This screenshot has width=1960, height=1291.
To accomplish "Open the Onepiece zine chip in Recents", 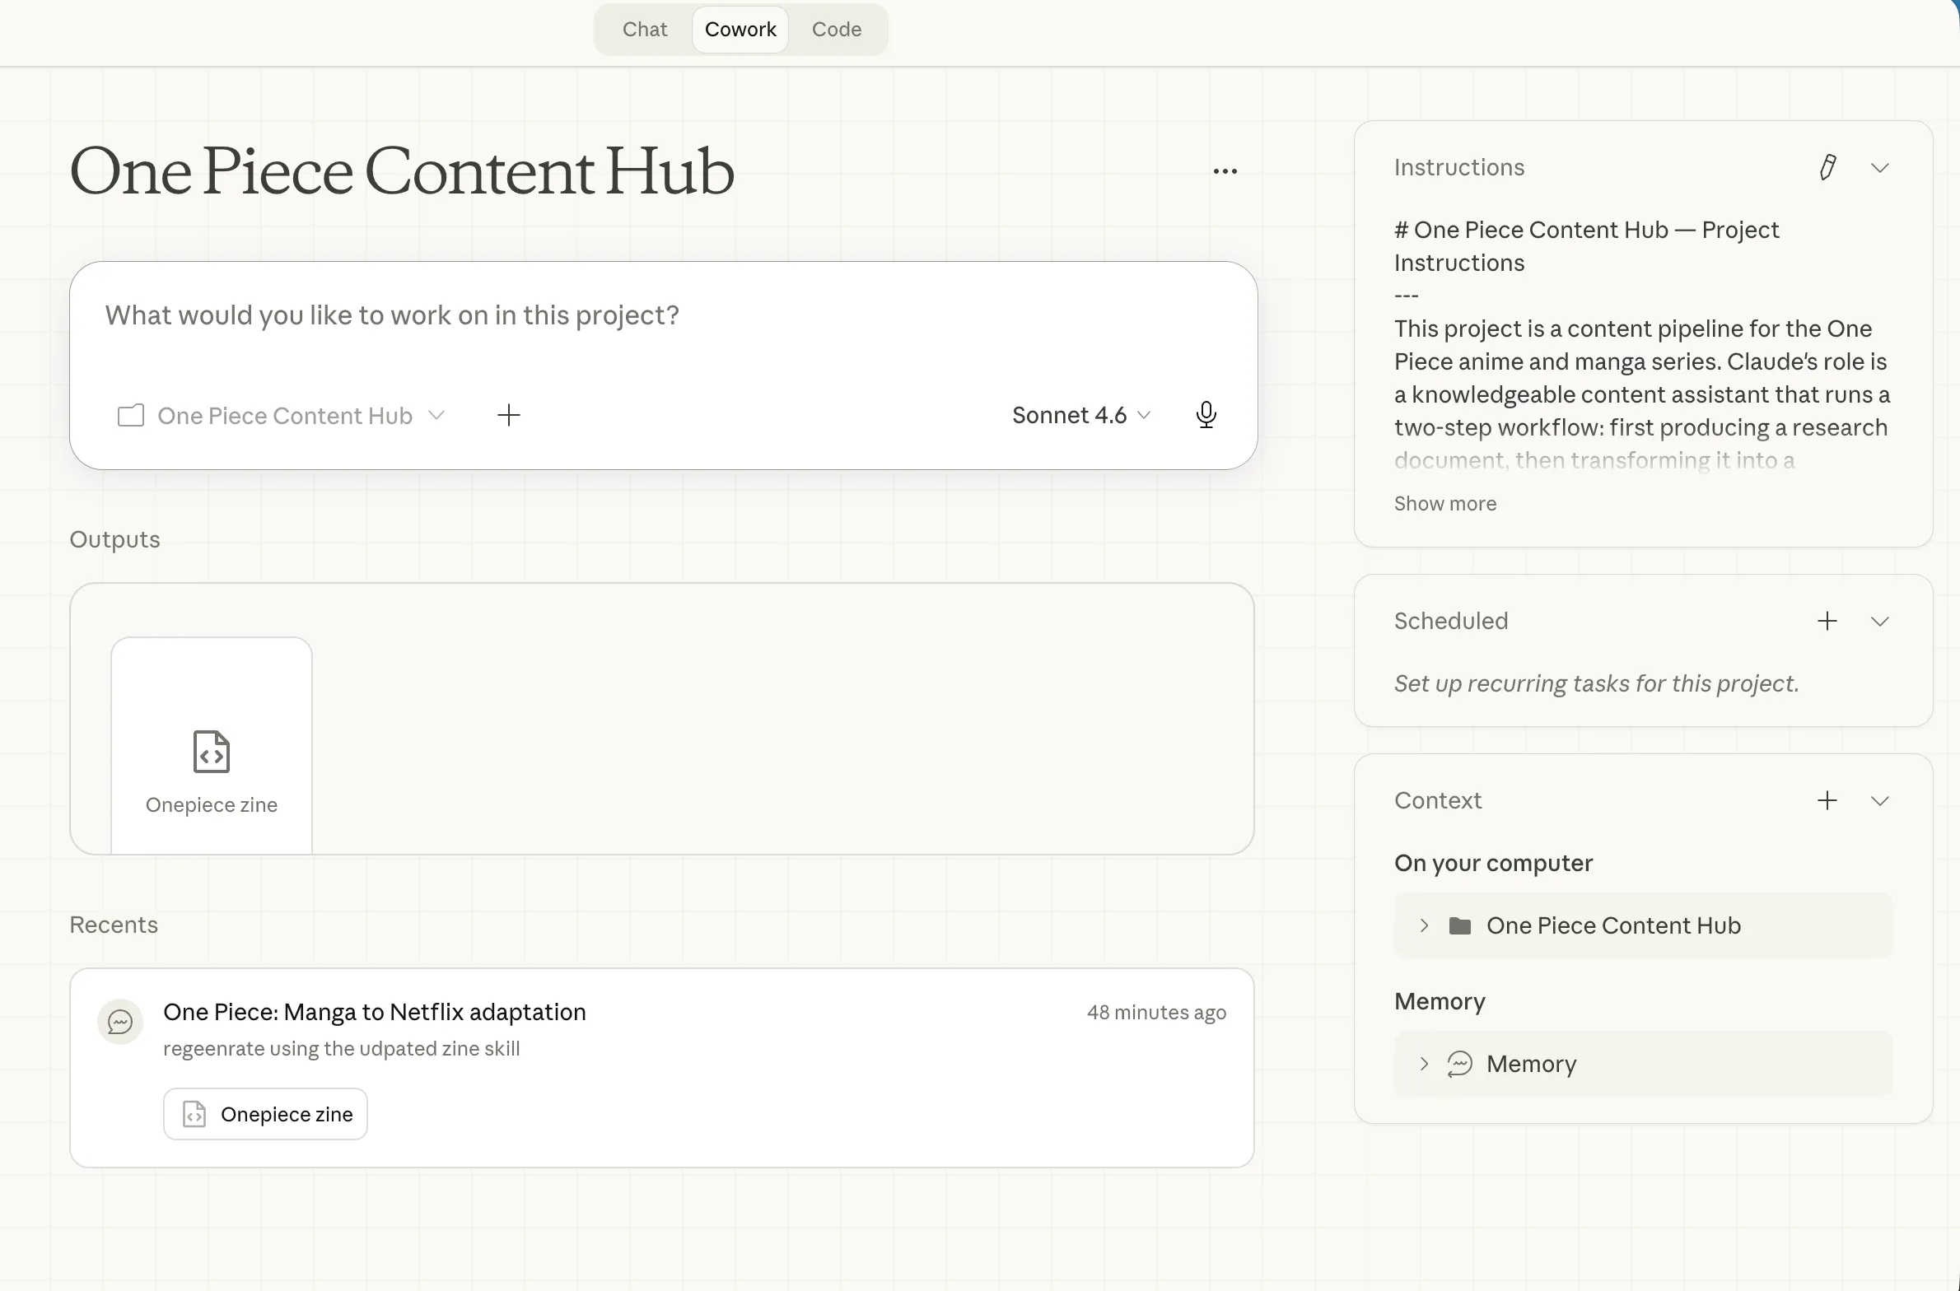I will click(265, 1114).
